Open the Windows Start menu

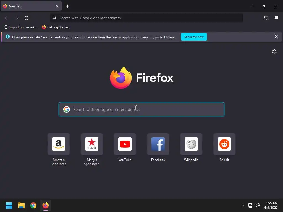click(x=9, y=205)
